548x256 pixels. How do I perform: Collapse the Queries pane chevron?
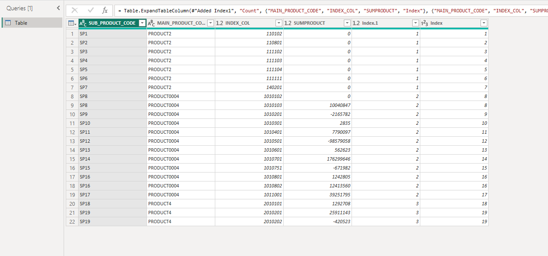pos(59,8)
